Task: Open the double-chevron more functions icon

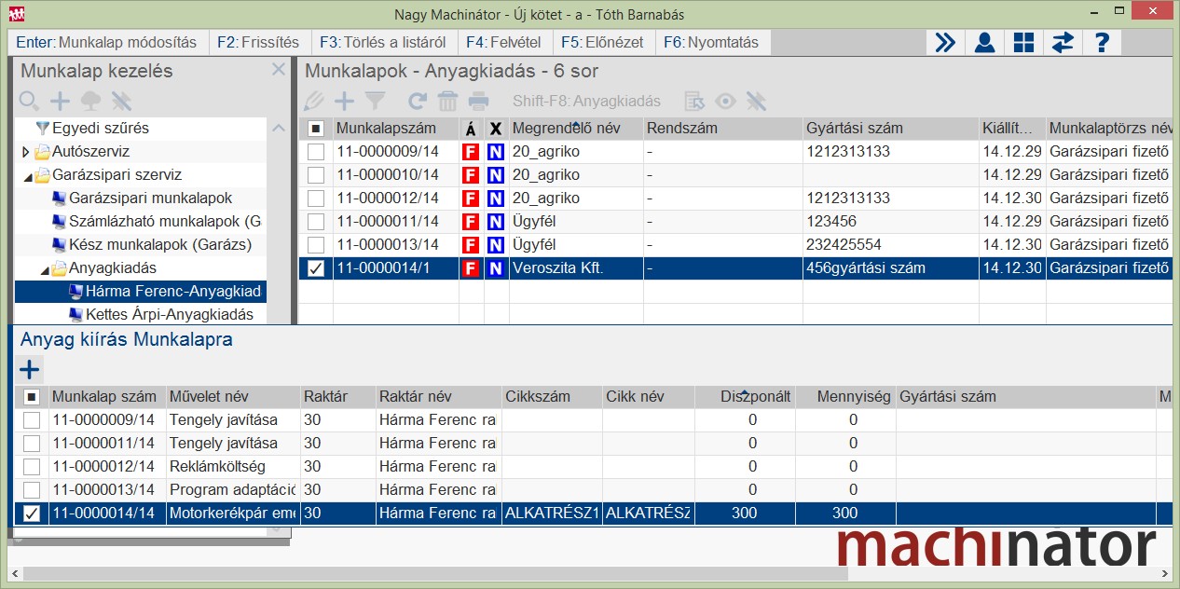Action: (945, 42)
